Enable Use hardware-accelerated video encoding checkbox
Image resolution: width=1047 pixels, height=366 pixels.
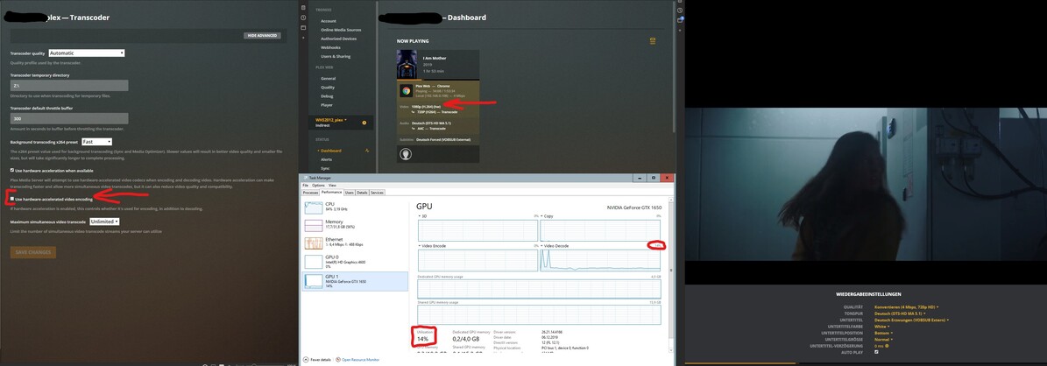point(12,199)
